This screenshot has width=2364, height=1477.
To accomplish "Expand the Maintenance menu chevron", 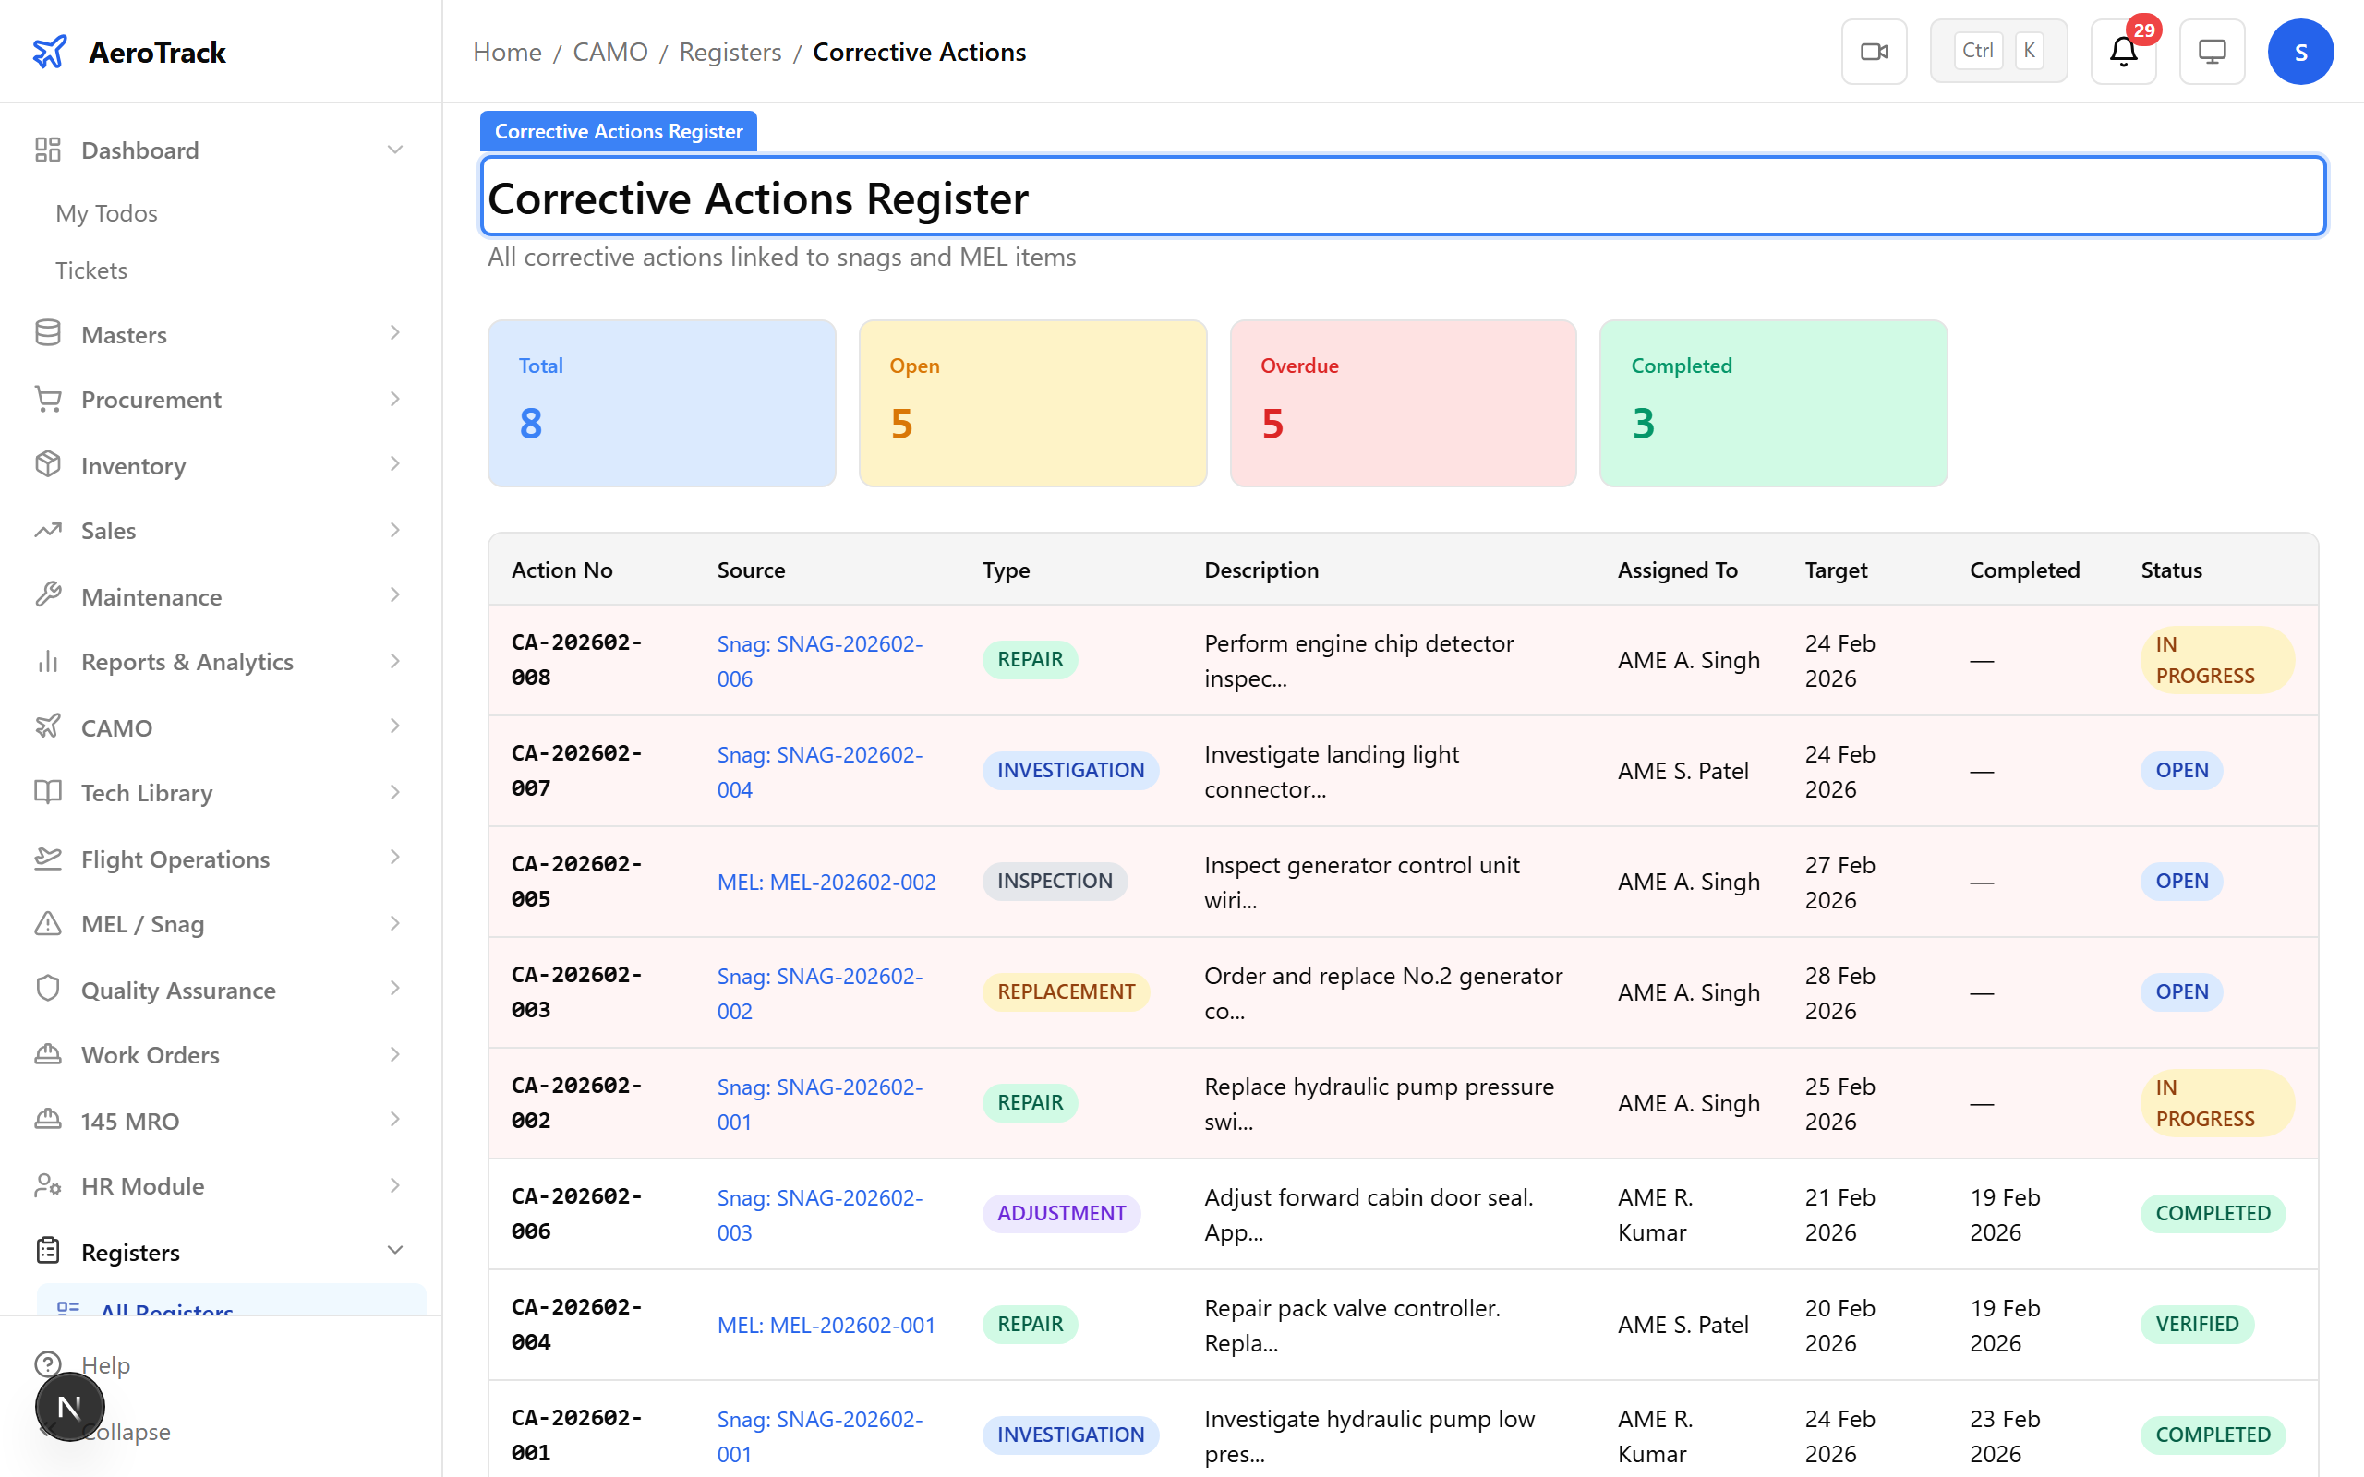I will pyautogui.click(x=394, y=596).
